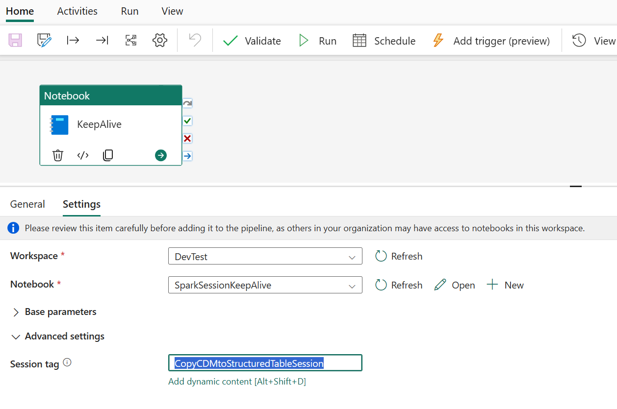Image resolution: width=617 pixels, height=409 pixels.
Task: Open the Workspace dropdown showing DevTest
Action: pos(265,256)
